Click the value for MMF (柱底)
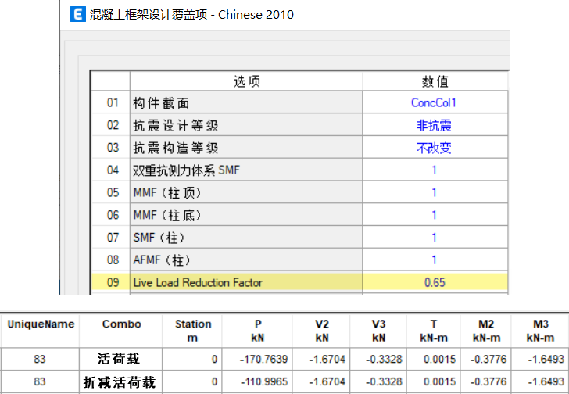 click(434, 215)
